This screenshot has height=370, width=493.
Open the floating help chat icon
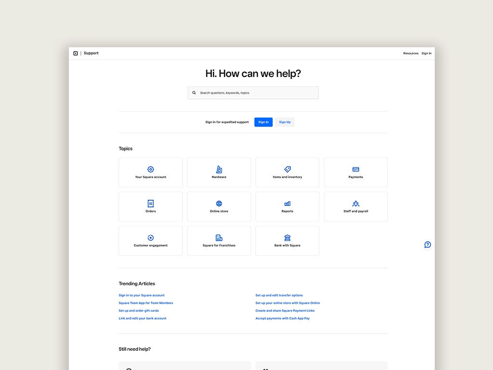click(428, 244)
